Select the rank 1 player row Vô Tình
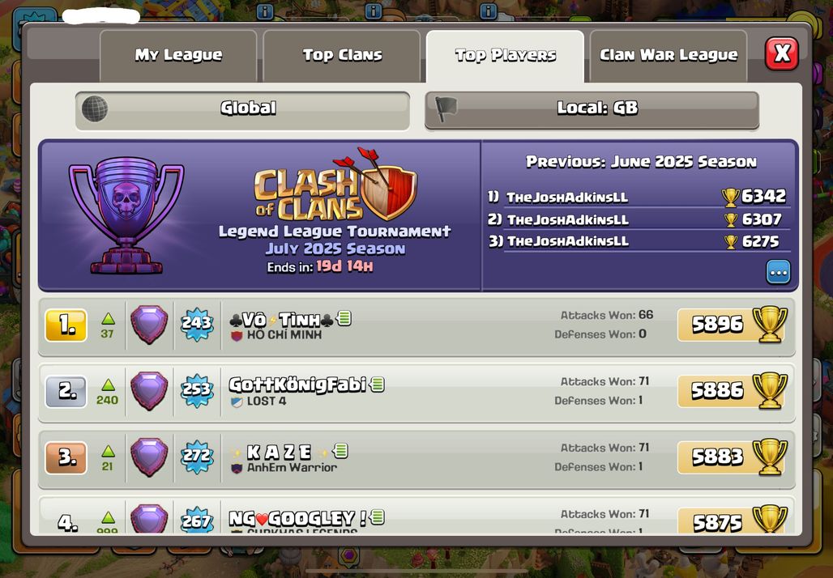Viewport: 833px width, 578px height. pos(416,326)
